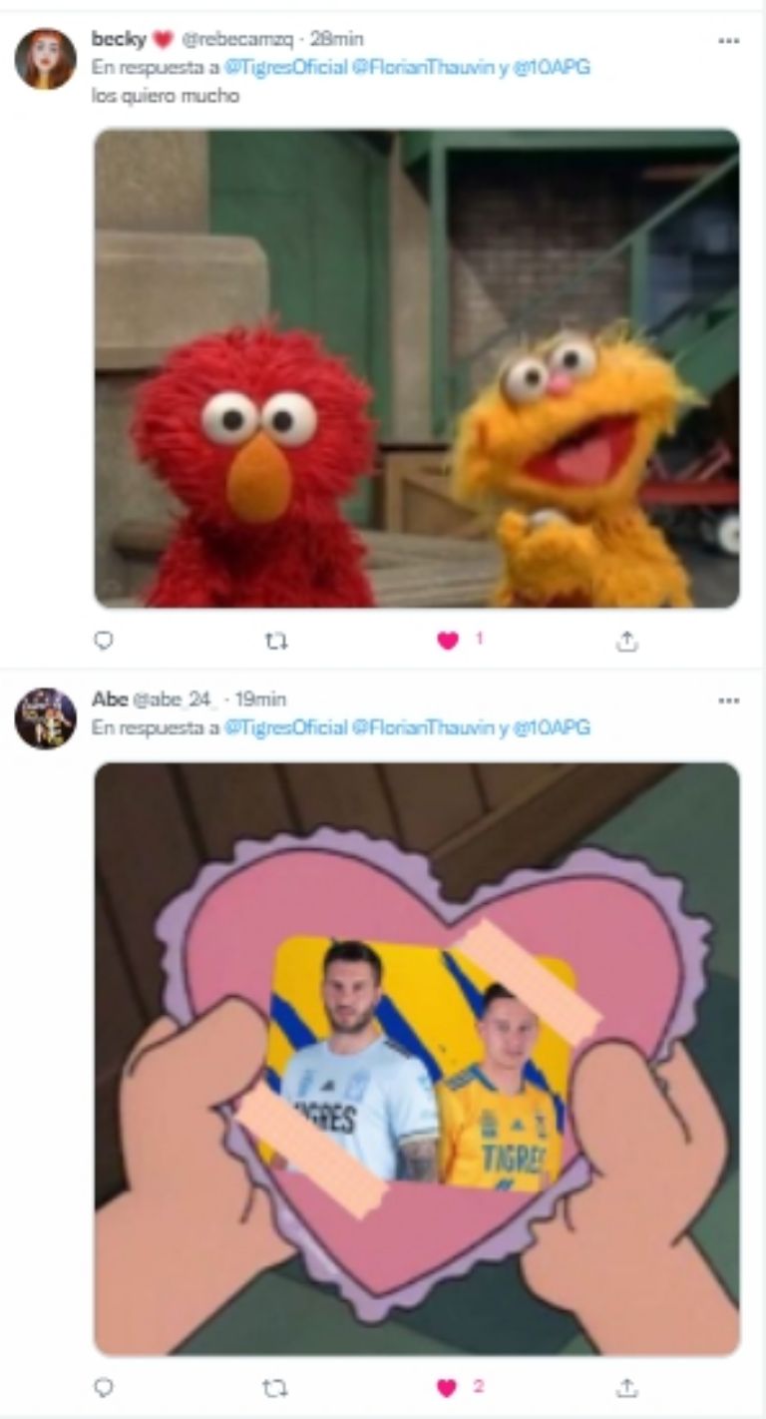This screenshot has width=766, height=1419.
Task: Open @TigresOficial link in Abe's reply
Action: point(286,727)
